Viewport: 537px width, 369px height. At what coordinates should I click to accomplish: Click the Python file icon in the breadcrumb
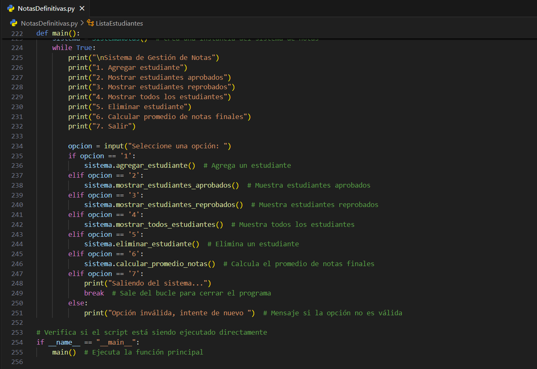[14, 23]
